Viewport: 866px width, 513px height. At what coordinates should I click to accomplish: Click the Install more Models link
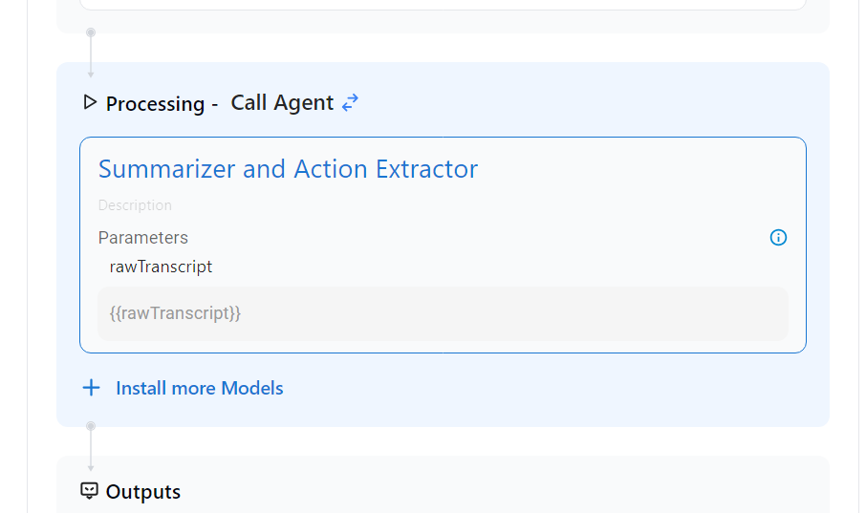[199, 388]
